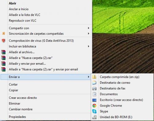Select Copiar
The height and width of the screenshot is (121, 154).
coord(14,90)
